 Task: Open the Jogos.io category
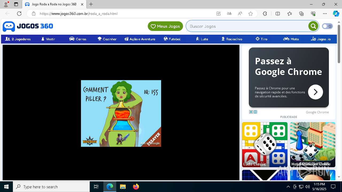(321, 39)
